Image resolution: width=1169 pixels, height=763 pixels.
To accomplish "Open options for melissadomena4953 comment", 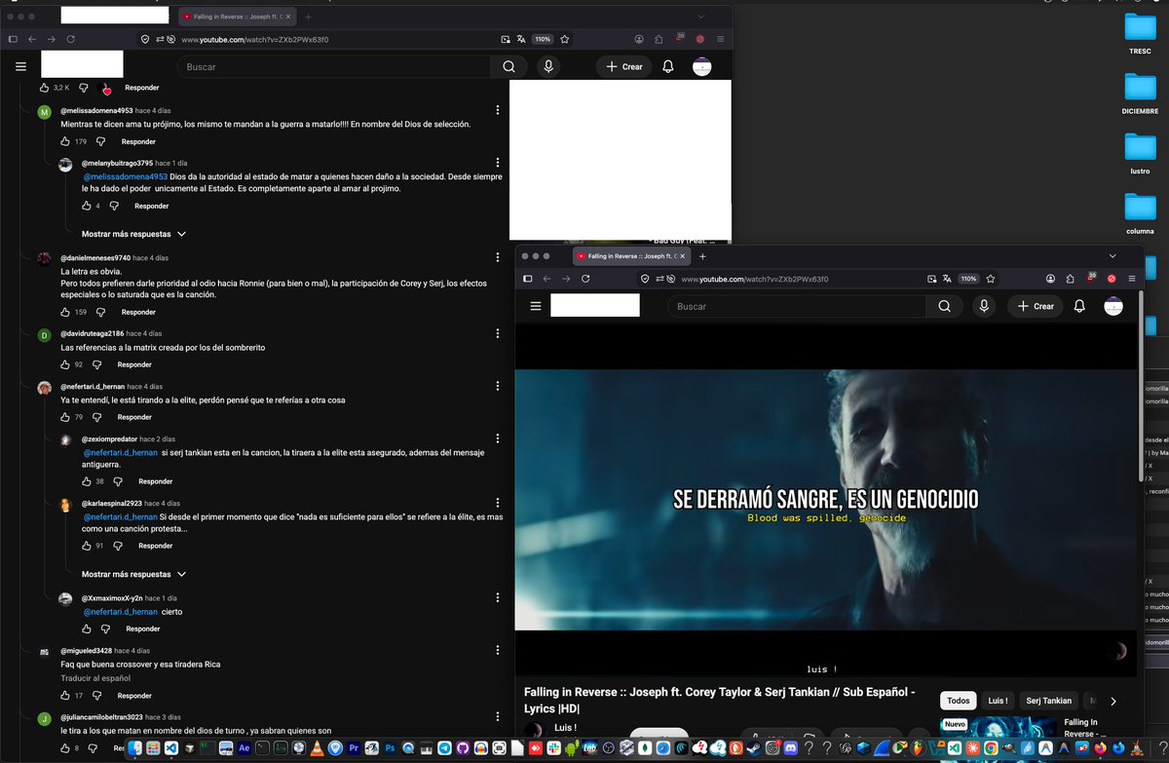I will coord(499,110).
